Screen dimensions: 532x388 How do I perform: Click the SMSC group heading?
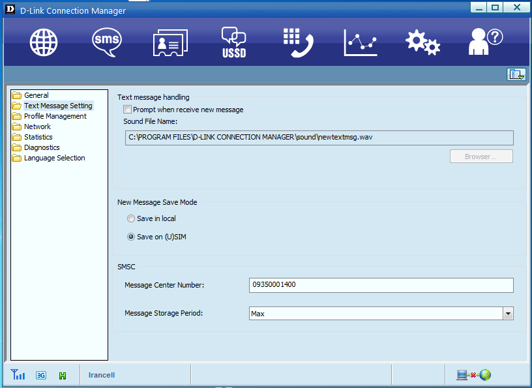tap(126, 267)
